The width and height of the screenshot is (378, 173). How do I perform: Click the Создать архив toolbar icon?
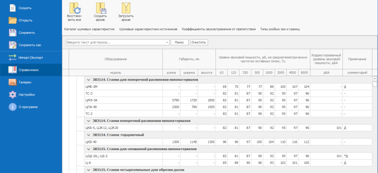pyautogui.click(x=100, y=8)
